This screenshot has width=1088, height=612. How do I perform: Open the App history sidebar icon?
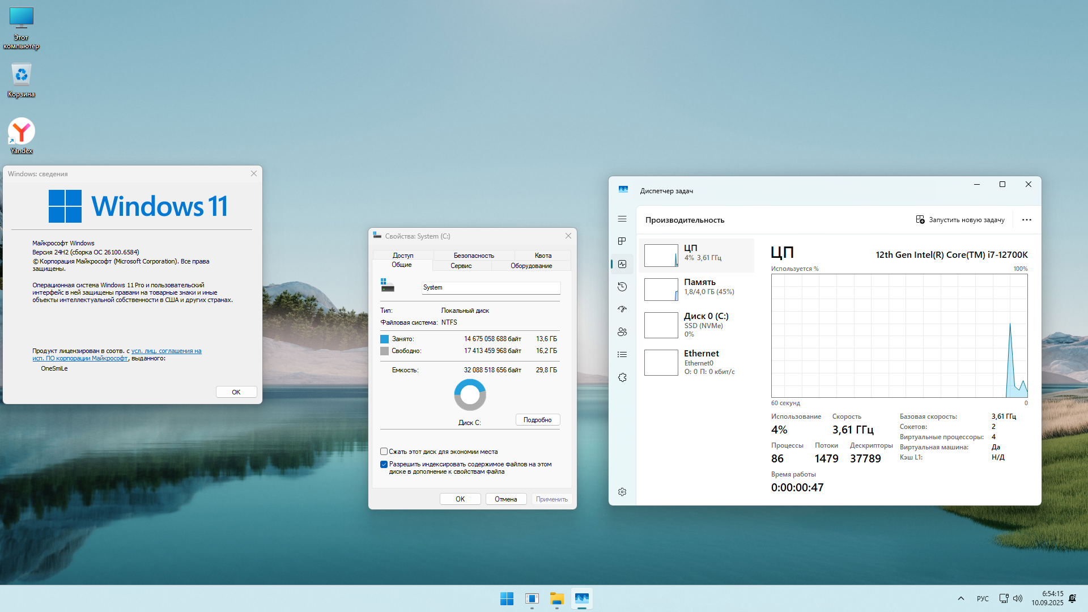click(x=622, y=287)
